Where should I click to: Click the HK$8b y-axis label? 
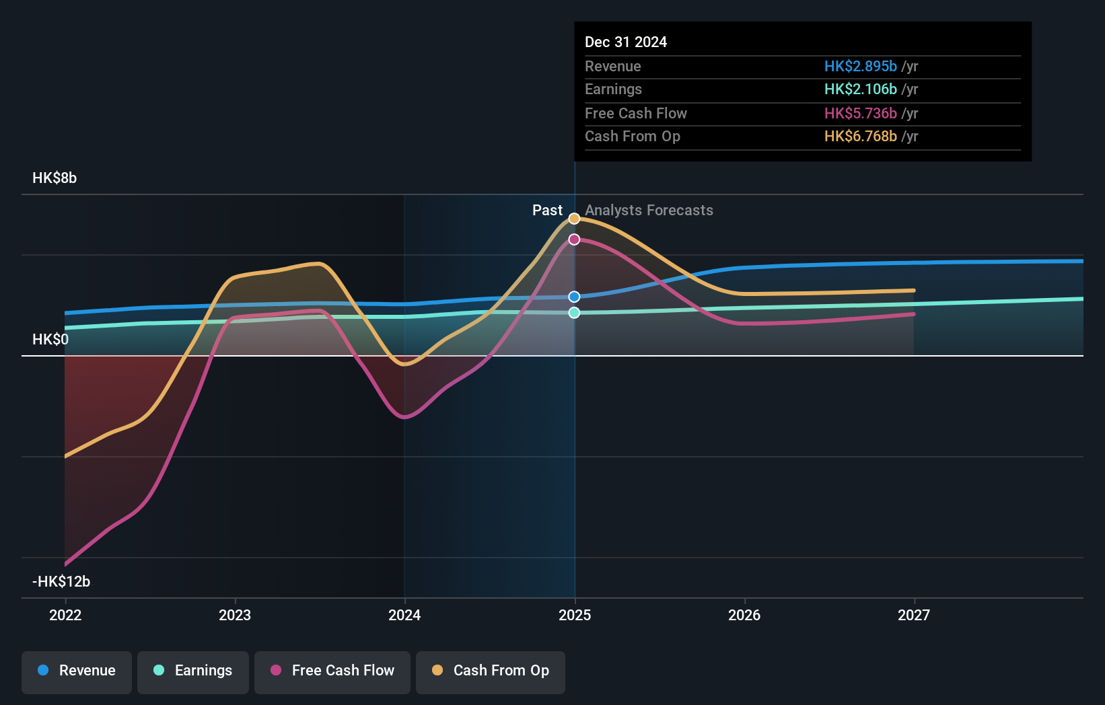(x=55, y=178)
